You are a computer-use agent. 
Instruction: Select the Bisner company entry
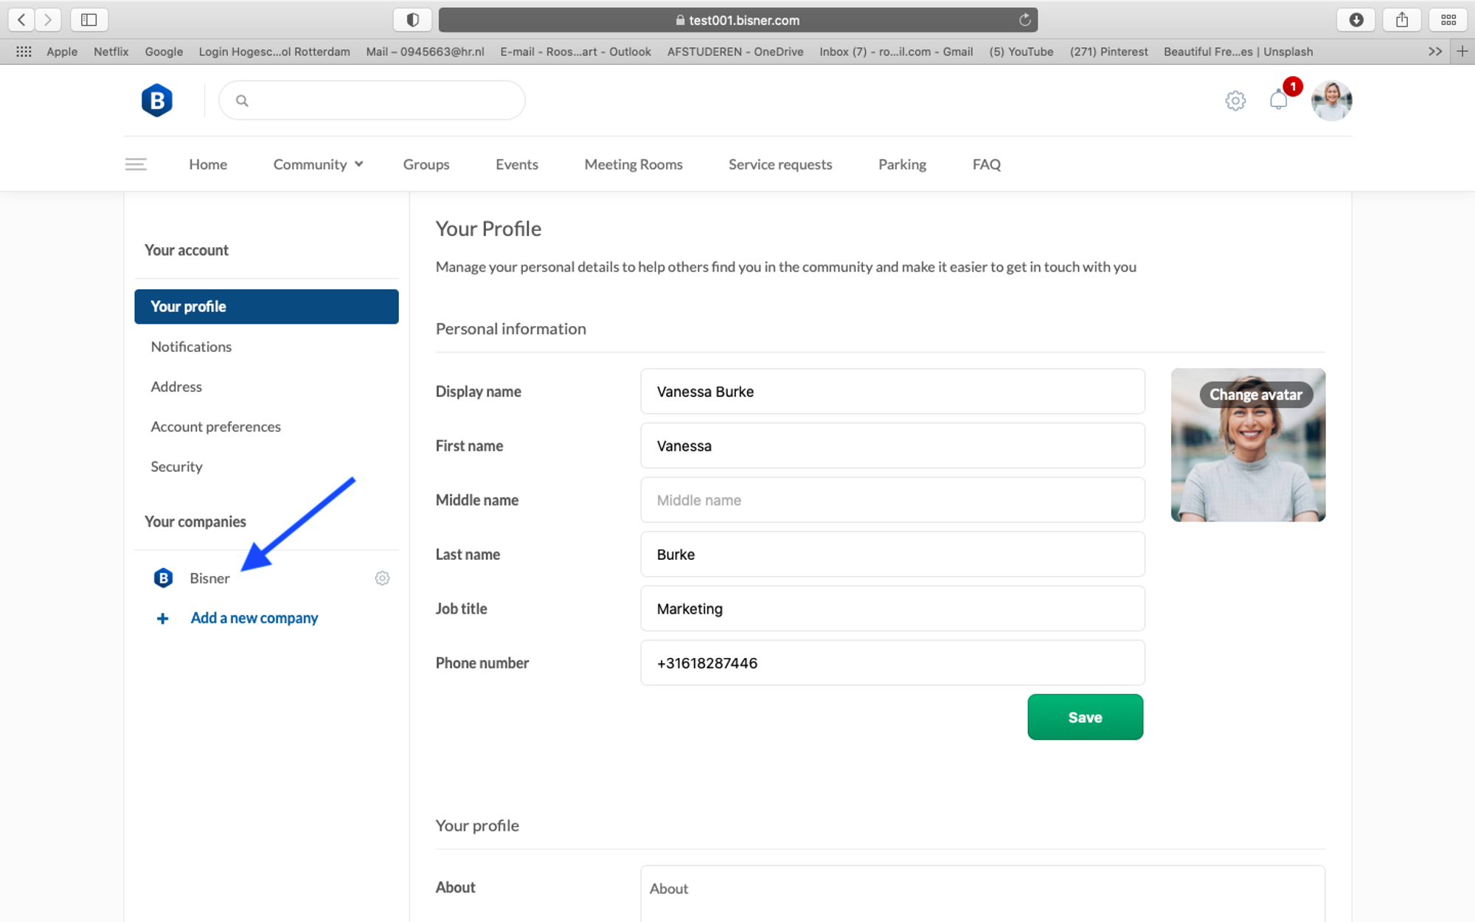209,578
